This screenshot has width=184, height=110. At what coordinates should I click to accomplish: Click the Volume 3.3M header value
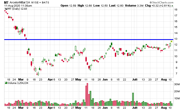pos(134,5)
